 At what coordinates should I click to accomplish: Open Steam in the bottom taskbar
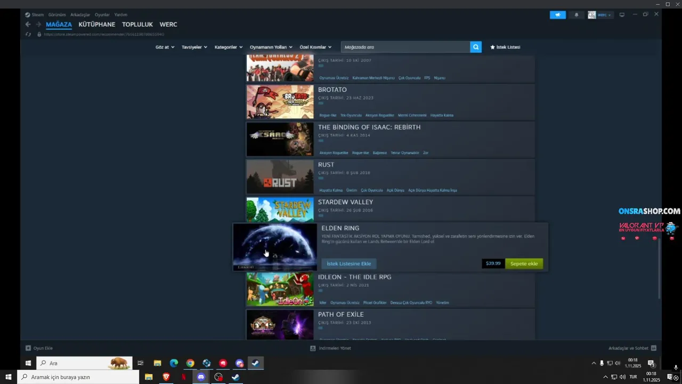[236, 377]
